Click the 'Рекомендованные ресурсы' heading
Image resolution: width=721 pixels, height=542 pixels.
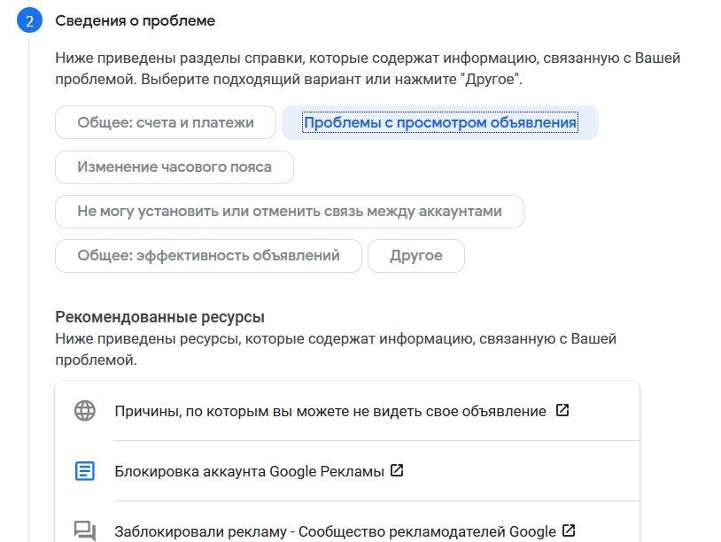click(x=159, y=317)
